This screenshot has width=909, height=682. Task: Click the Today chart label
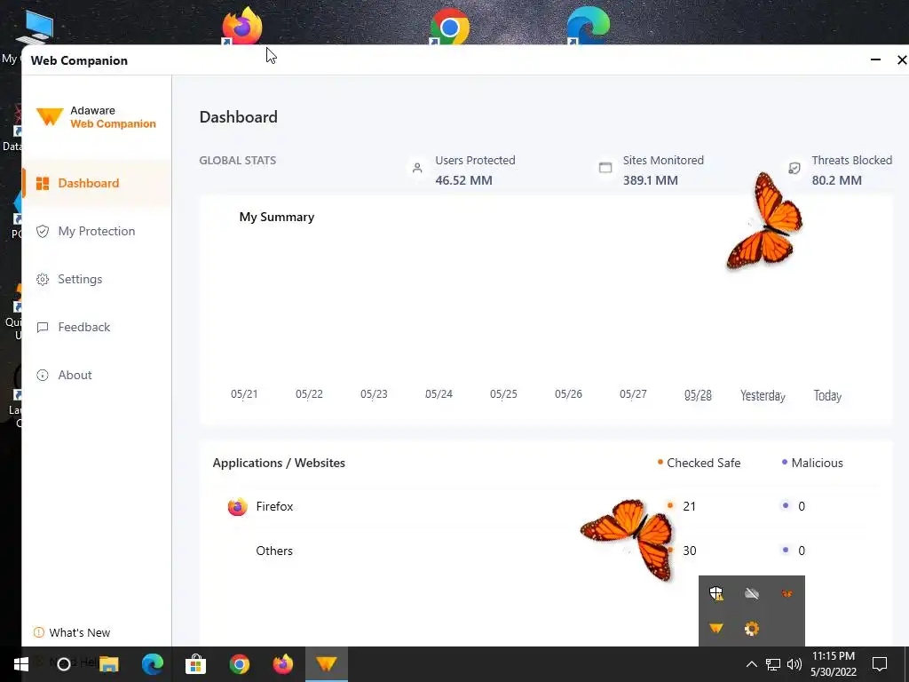pyautogui.click(x=828, y=395)
